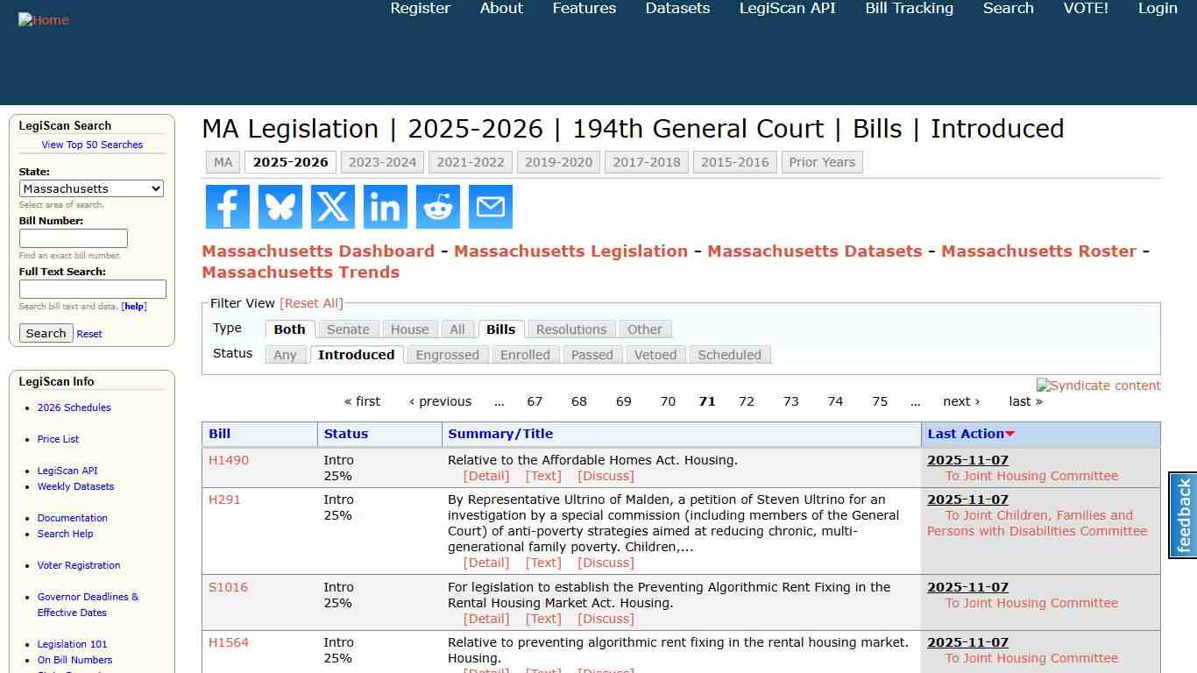Viewport: 1197px width, 673px height.
Task: Click the Home icon at top left
Action: pyautogui.click(x=43, y=19)
